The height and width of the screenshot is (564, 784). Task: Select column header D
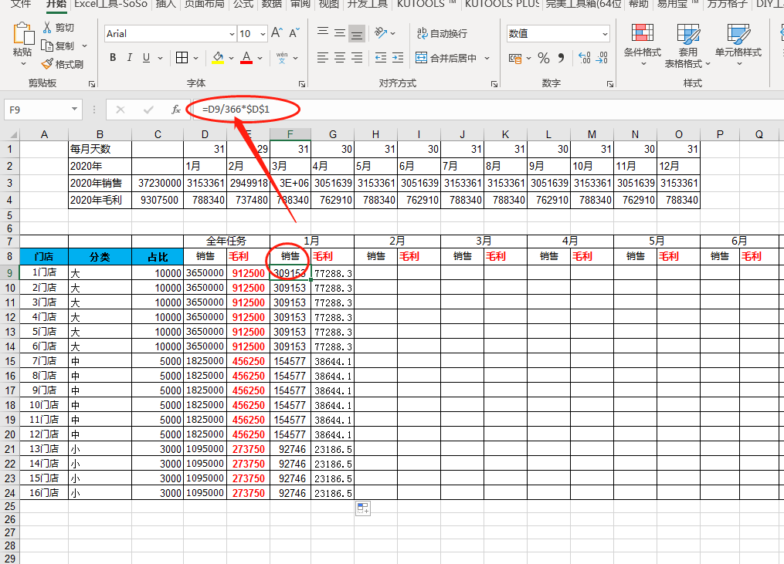pos(205,134)
